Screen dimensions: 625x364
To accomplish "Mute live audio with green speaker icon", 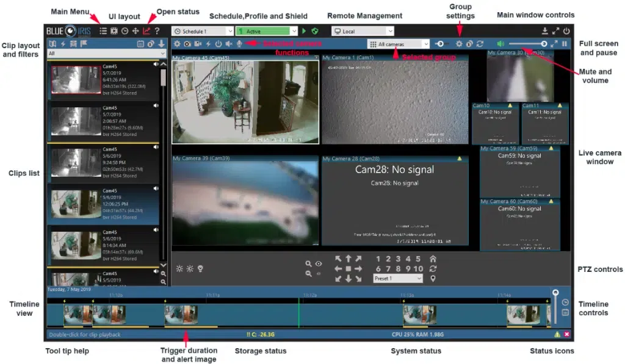I will (x=500, y=44).
